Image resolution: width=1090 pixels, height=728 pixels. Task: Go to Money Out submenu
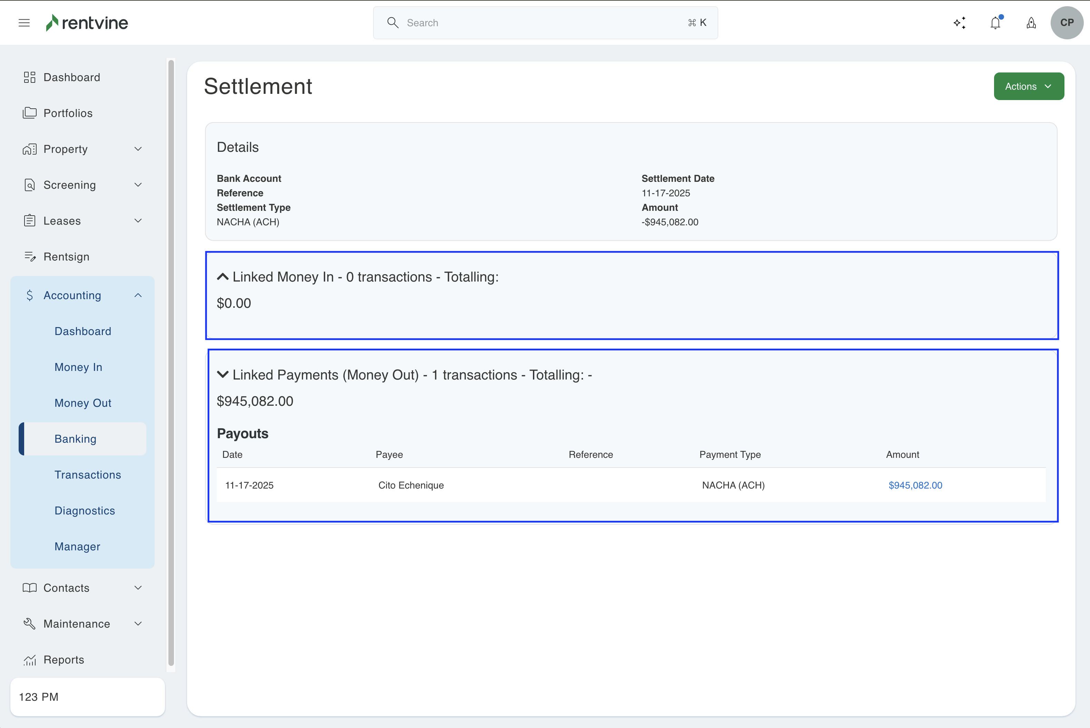pos(83,403)
